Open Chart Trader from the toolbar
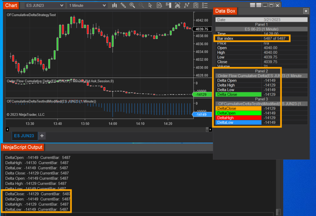The image size is (316, 216). (x=169, y=6)
